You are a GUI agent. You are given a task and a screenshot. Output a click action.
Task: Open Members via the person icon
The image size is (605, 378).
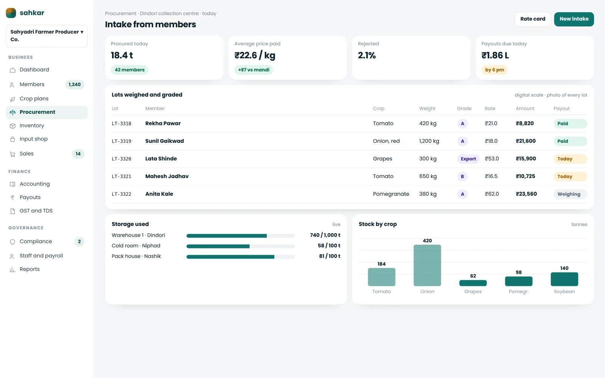click(x=12, y=85)
